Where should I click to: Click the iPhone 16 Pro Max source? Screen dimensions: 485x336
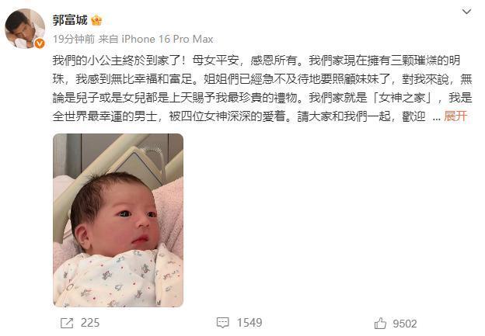(167, 40)
